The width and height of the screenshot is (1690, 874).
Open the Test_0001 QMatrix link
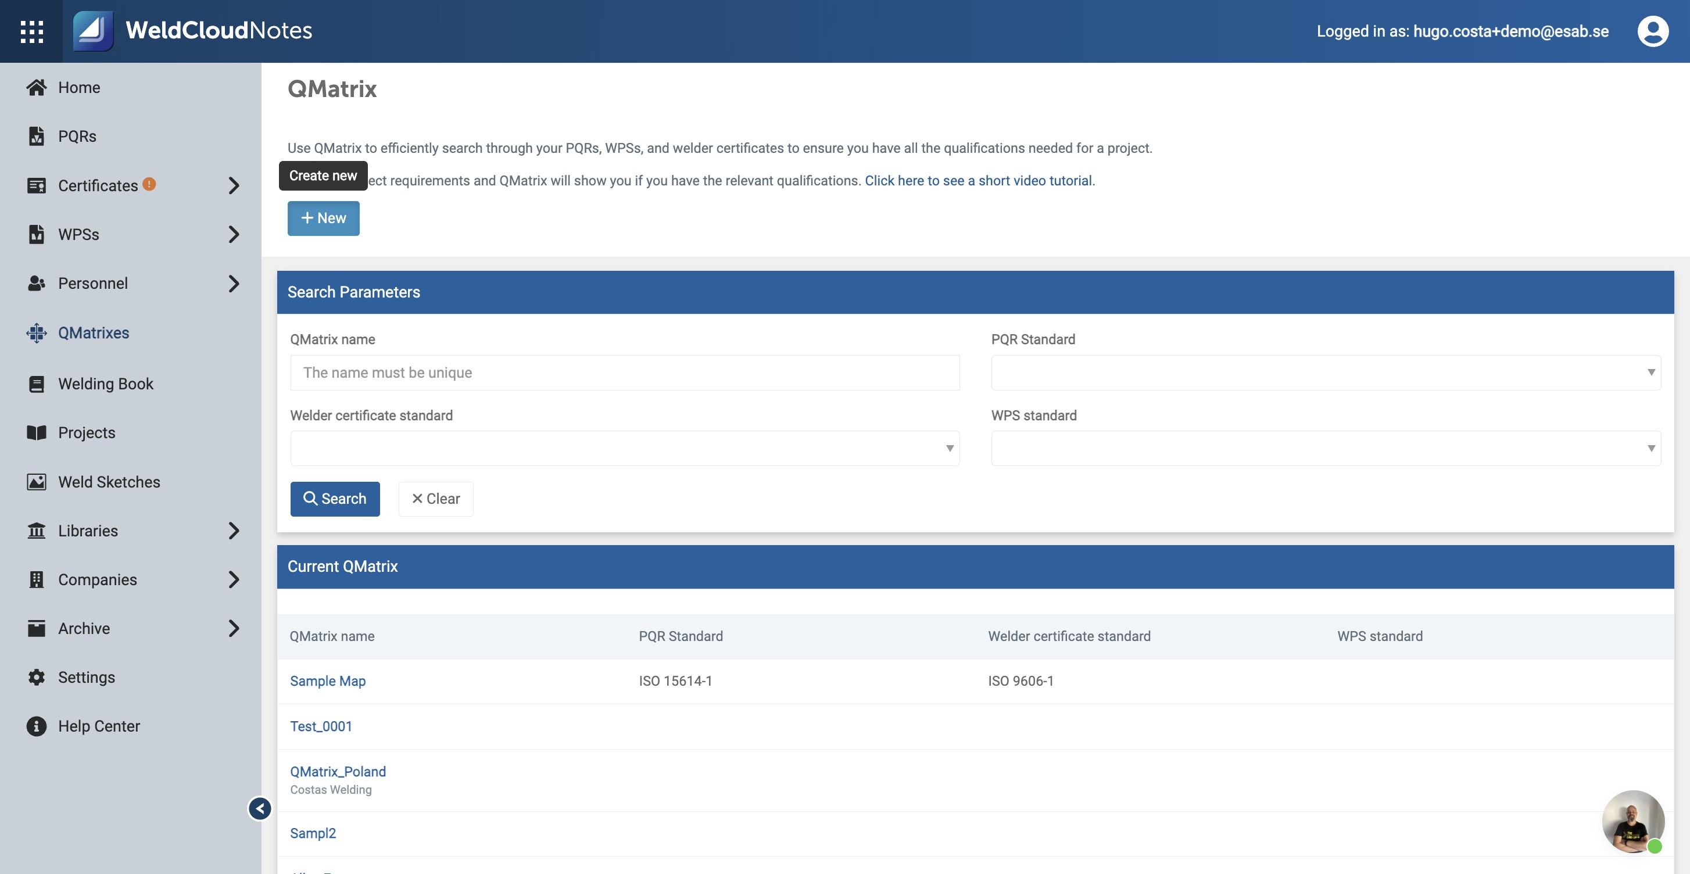[321, 726]
